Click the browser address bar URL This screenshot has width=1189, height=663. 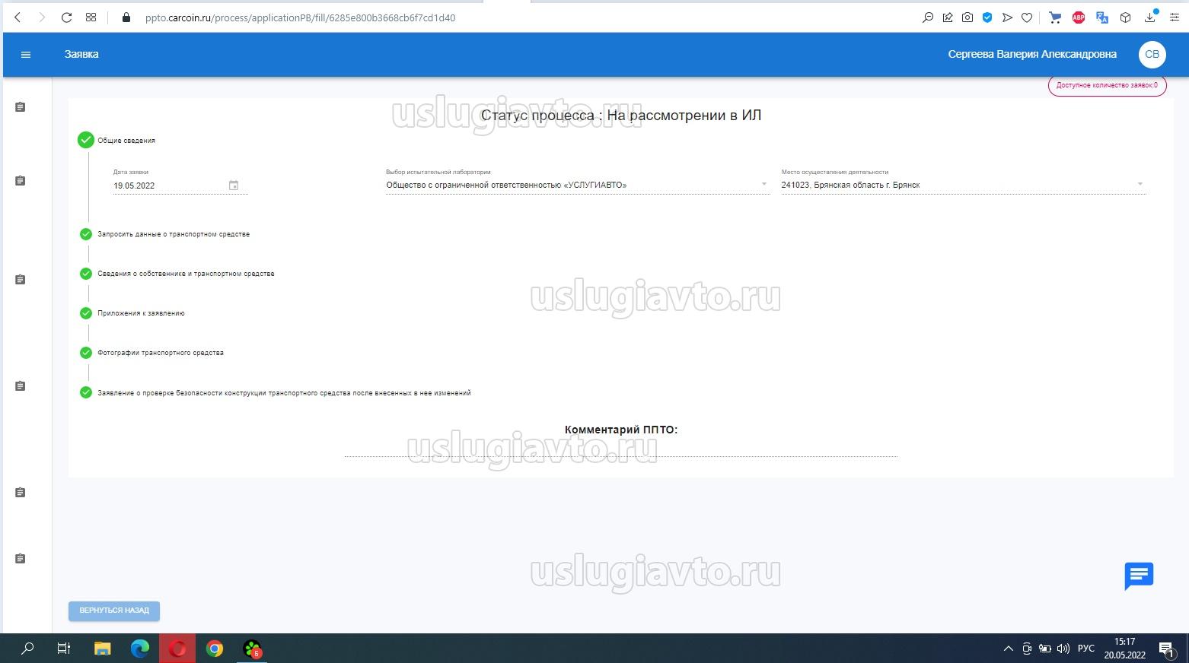click(x=300, y=17)
